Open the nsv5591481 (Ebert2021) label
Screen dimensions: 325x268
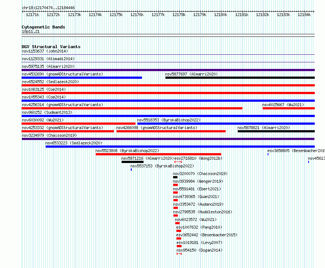click(x=197, y=189)
